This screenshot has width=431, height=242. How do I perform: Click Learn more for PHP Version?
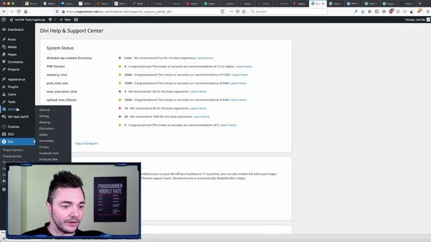pos(244,67)
